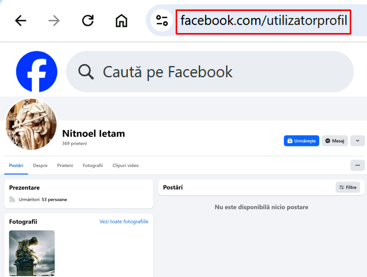Follow profile with Urmărește button
This screenshot has width=367, height=277.
[x=301, y=141]
